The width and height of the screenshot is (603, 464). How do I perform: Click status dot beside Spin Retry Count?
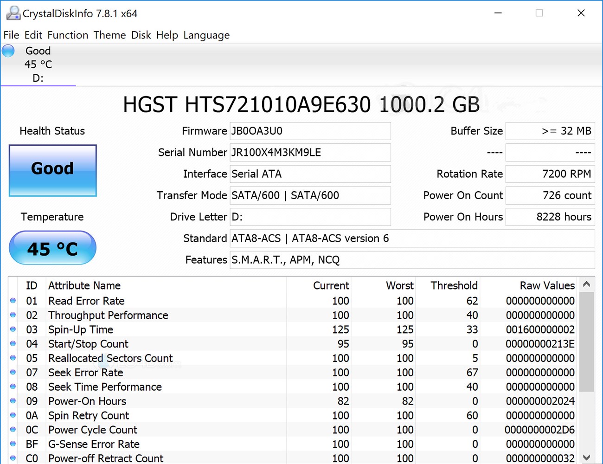click(13, 416)
